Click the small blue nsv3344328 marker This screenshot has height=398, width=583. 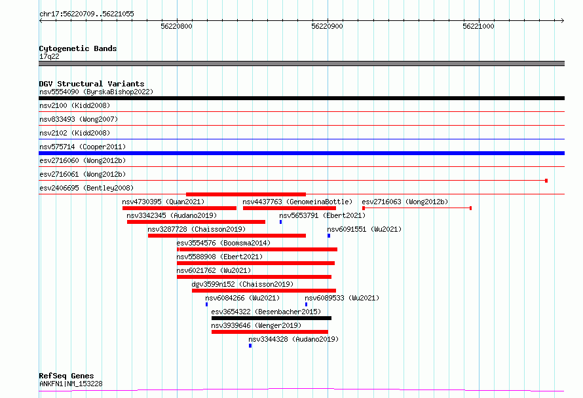point(250,346)
